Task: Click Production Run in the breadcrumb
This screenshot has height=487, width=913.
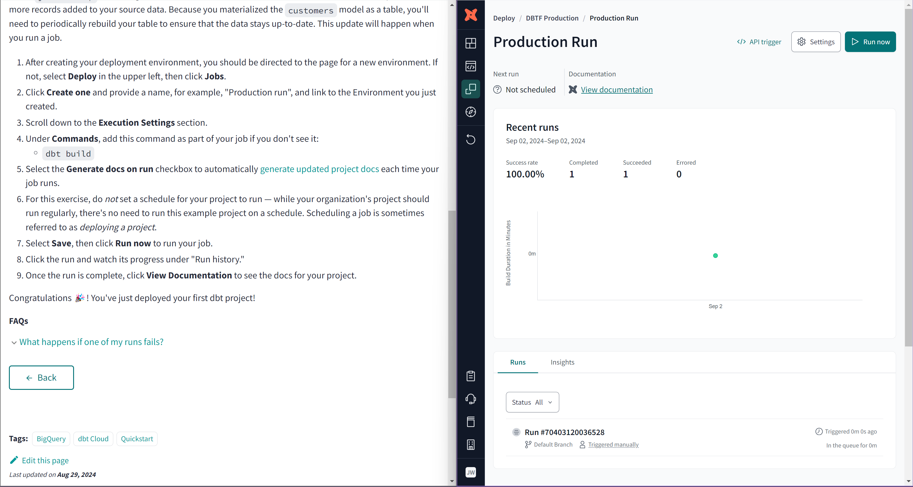Action: tap(614, 18)
